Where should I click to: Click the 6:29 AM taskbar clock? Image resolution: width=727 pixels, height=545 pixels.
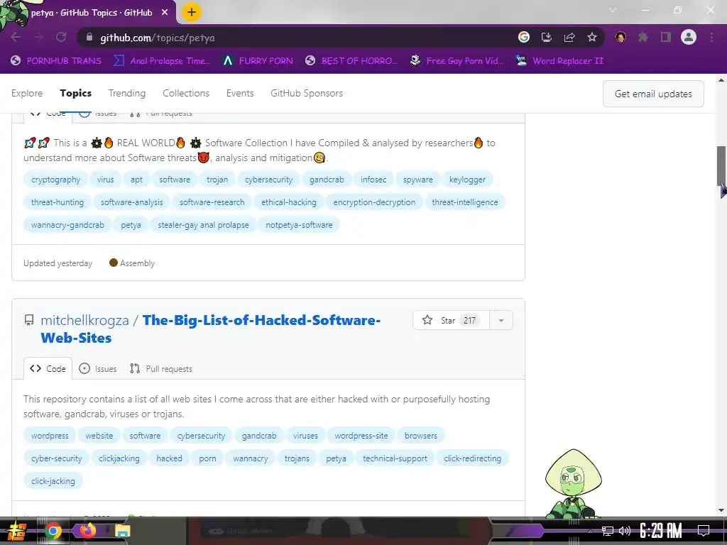point(661,531)
